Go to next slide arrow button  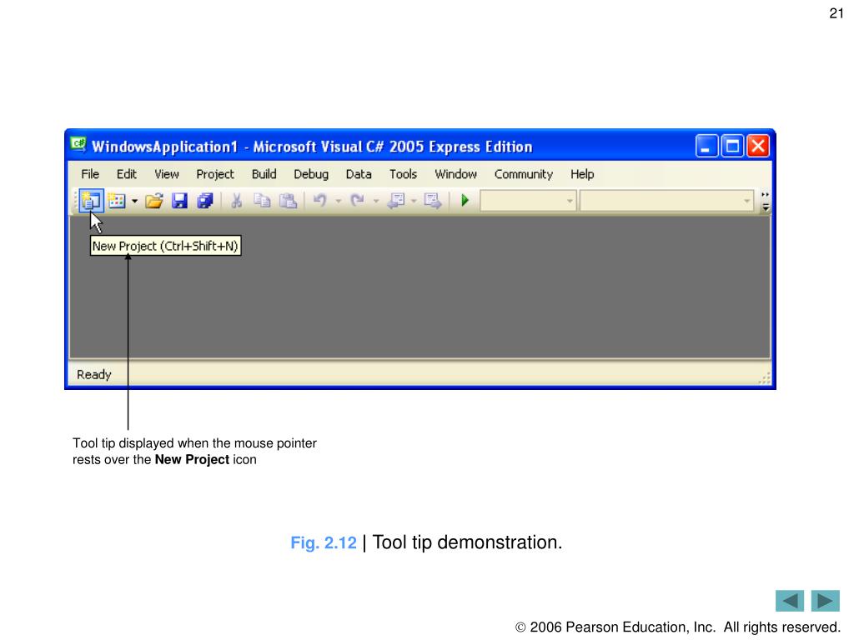click(825, 601)
